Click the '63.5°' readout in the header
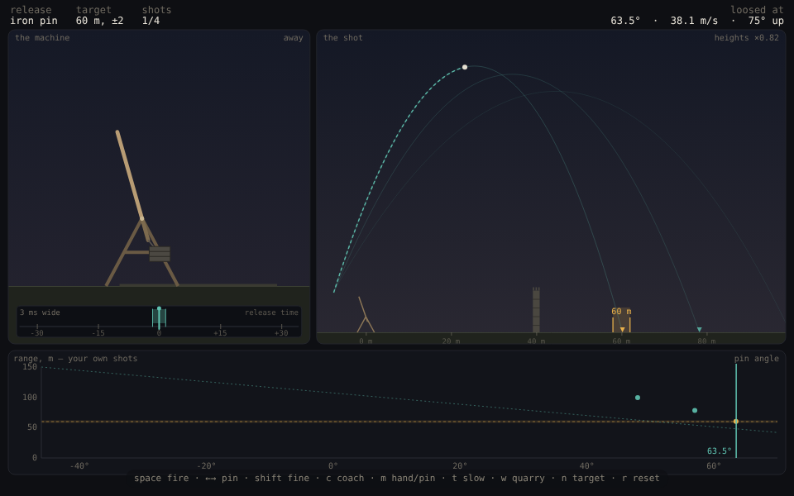 [625, 21]
